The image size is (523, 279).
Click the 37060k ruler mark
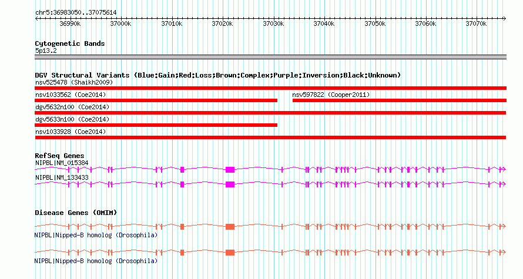tap(425, 23)
